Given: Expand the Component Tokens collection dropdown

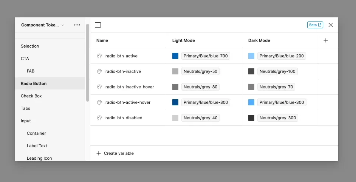Looking at the screenshot, I should point(63,25).
